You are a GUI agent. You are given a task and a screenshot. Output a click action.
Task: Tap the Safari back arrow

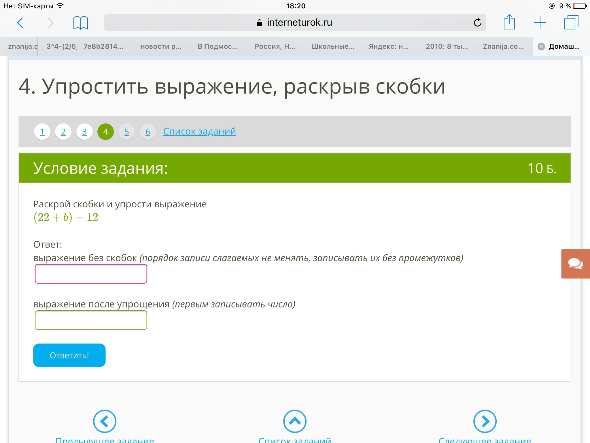tap(20, 23)
